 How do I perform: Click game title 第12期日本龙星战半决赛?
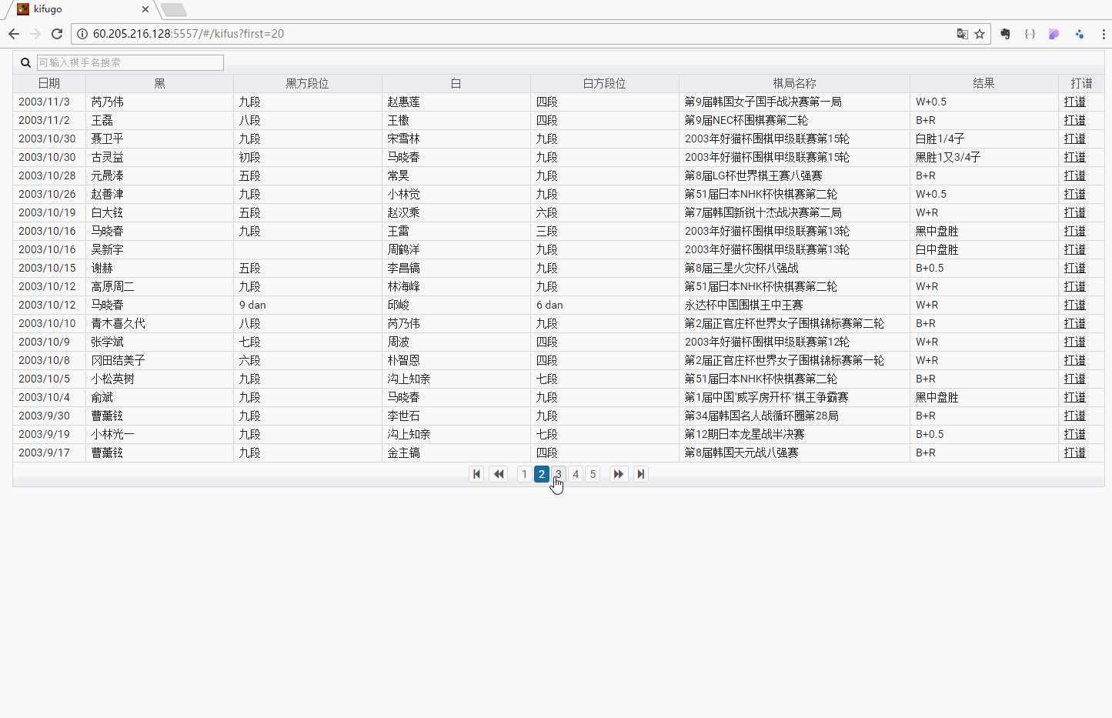[745, 434]
